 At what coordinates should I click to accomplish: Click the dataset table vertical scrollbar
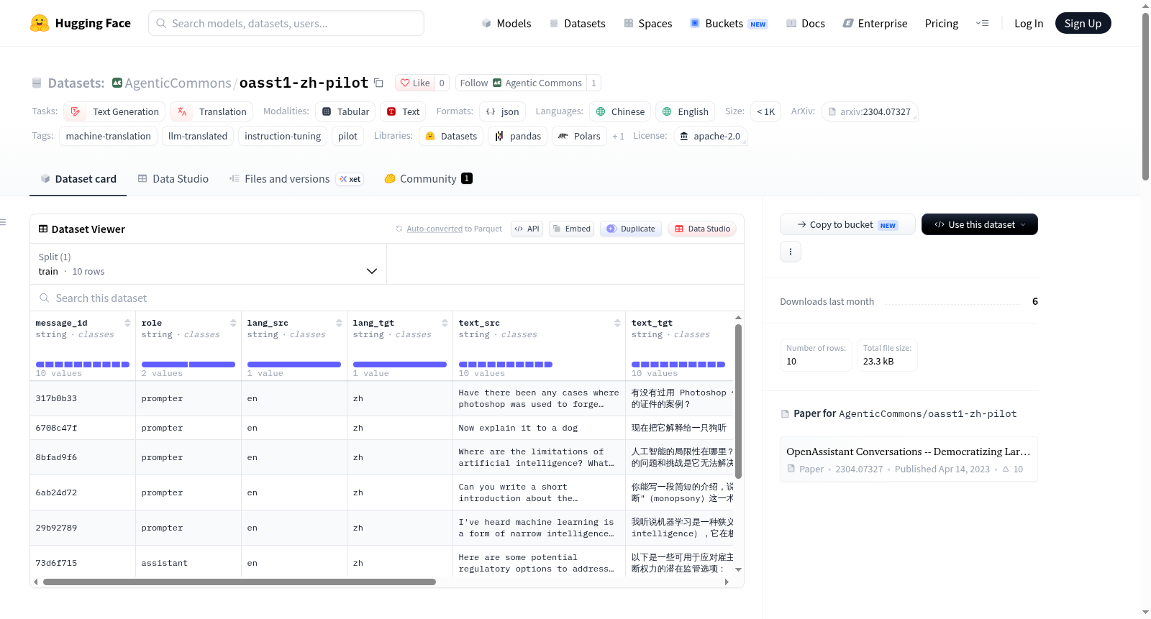[738, 401]
